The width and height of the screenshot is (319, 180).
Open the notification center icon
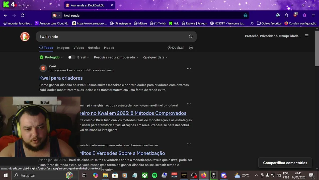coord(311,175)
